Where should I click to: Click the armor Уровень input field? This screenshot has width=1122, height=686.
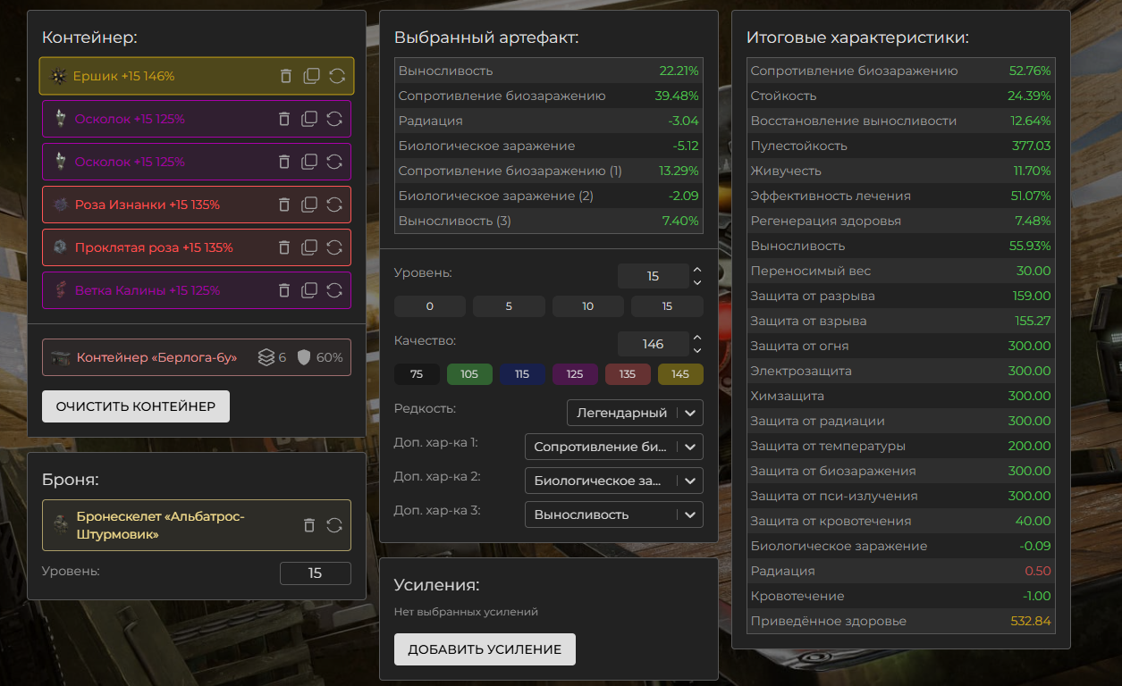[316, 573]
